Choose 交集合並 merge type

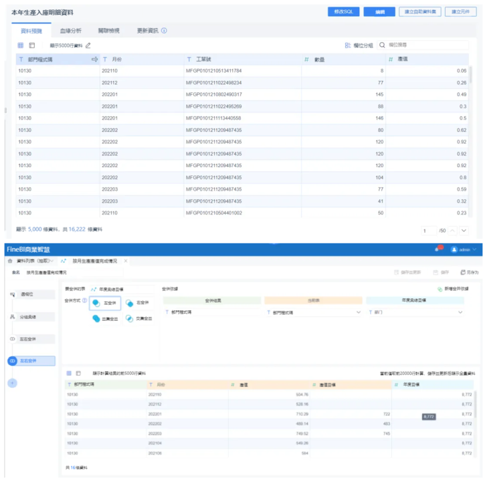pos(139,319)
